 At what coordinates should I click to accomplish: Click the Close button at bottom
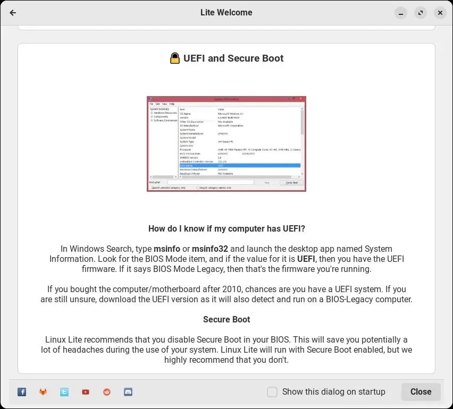(x=421, y=391)
